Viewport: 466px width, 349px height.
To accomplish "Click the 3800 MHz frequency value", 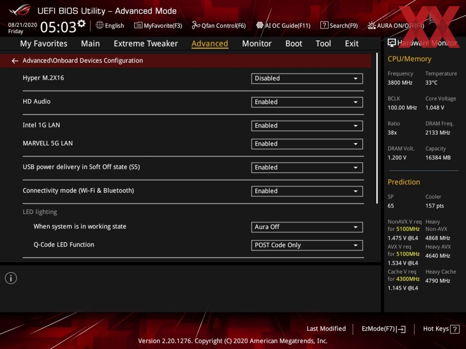I will 400,82.
